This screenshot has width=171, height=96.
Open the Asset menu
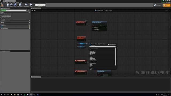(7, 2)
